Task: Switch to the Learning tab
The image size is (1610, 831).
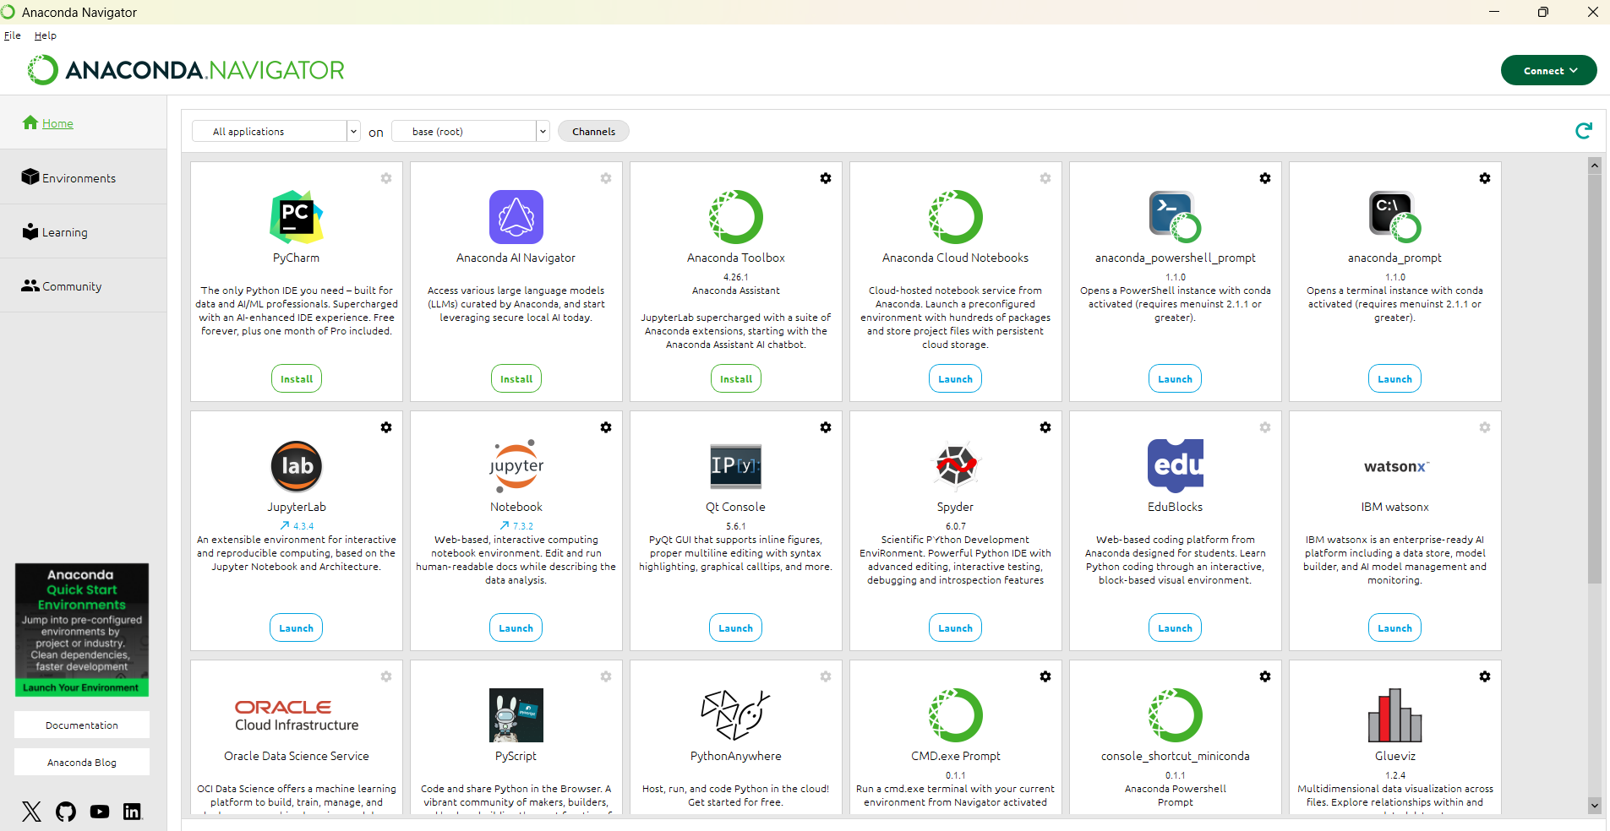Action: click(x=83, y=231)
